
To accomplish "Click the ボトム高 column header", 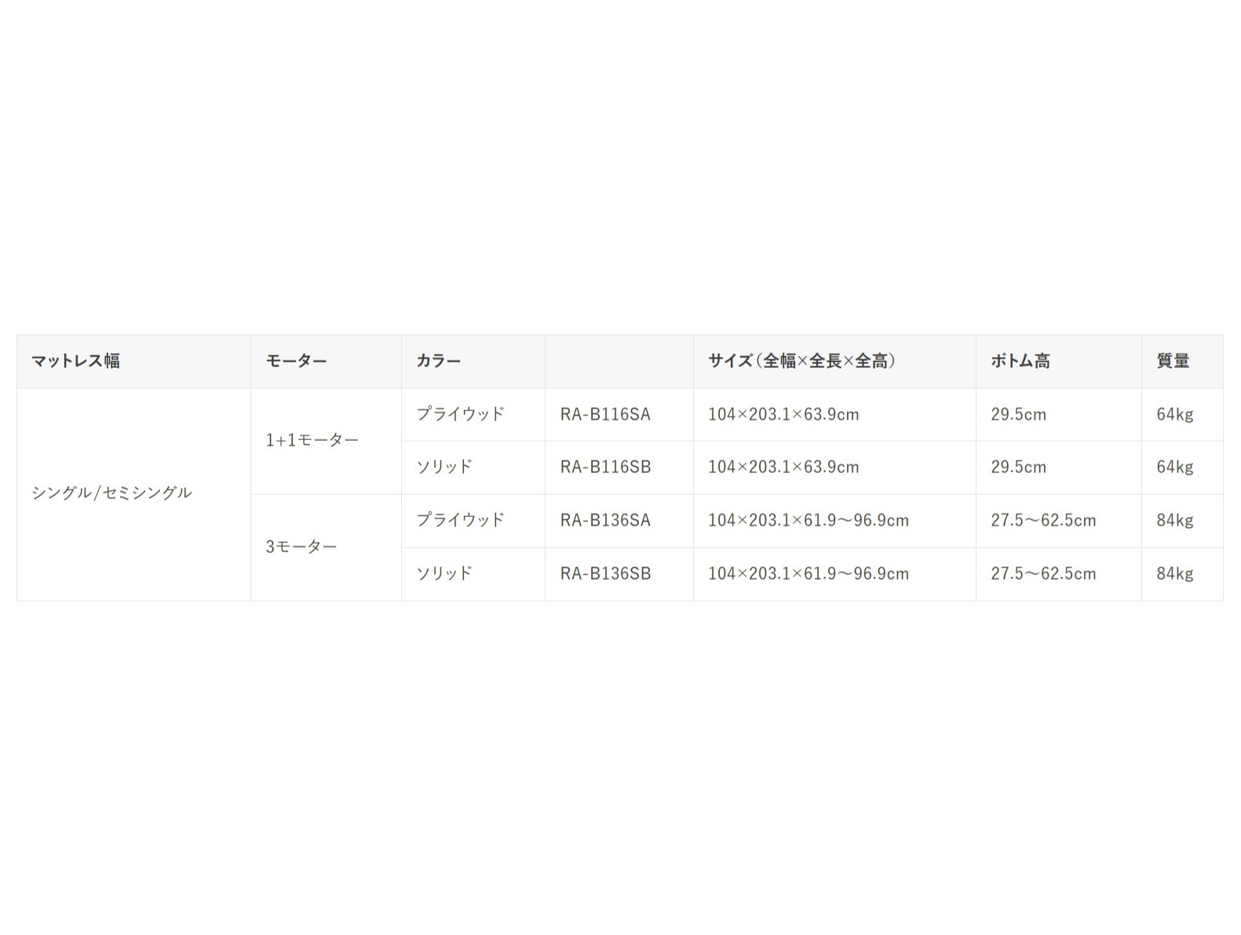I will point(1020,361).
